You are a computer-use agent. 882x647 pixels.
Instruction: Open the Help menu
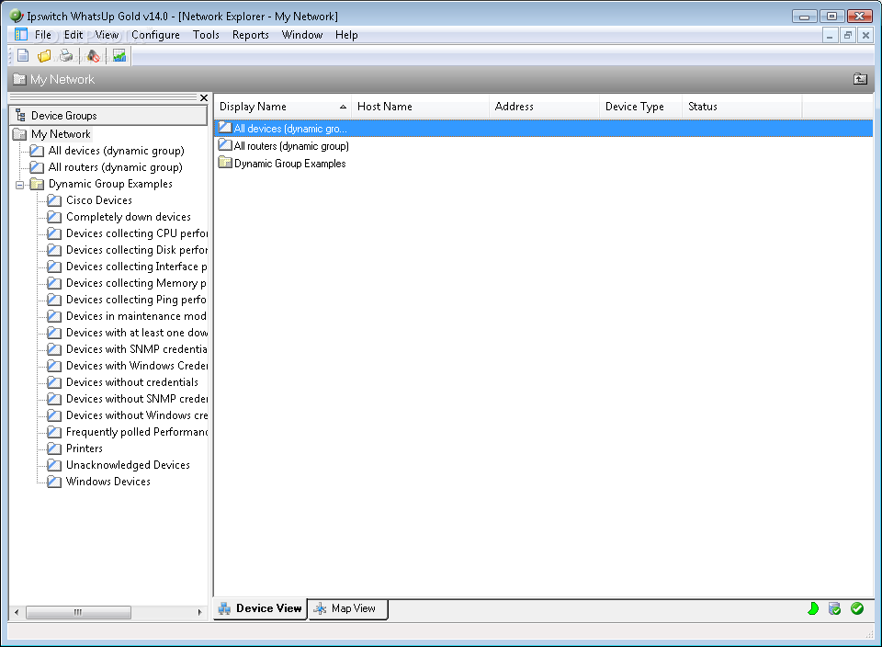(346, 35)
